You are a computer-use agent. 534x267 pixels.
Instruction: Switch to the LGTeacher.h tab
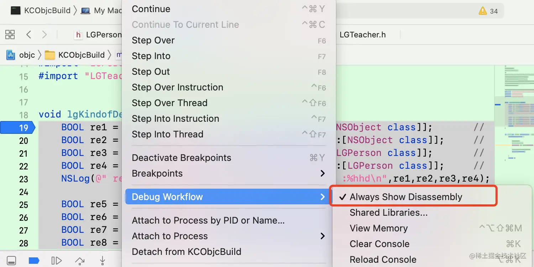coord(362,35)
